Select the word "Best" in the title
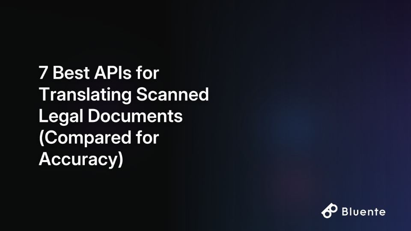Screen dimensions: 411x231 71,73
